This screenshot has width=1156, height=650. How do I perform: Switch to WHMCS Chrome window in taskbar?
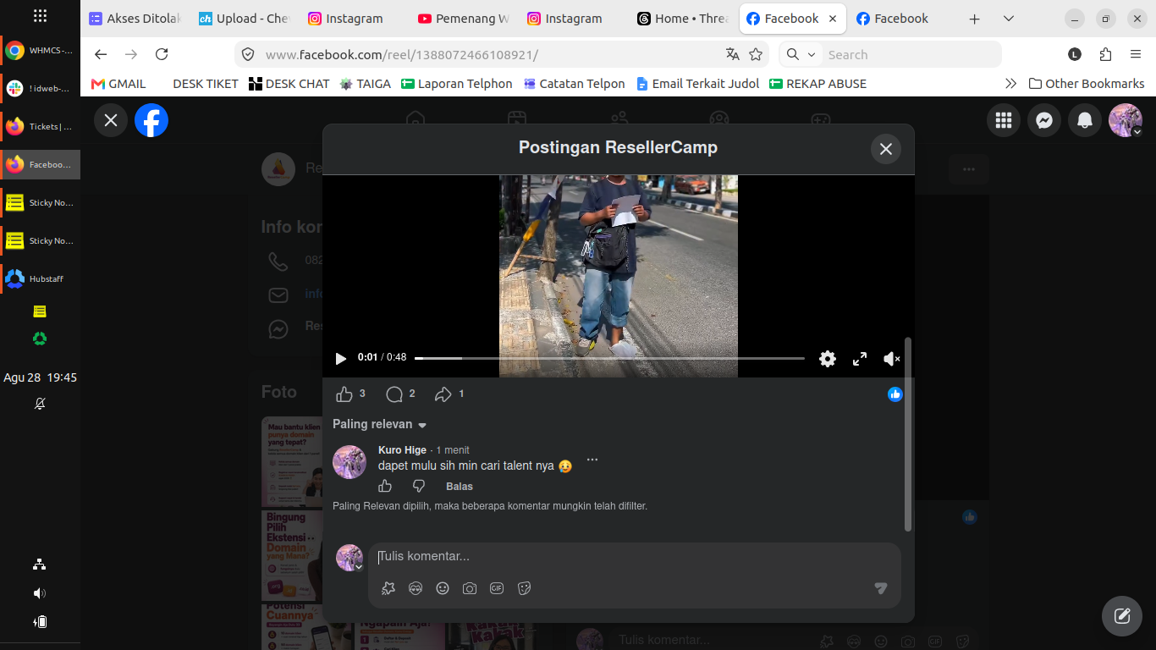(40, 51)
